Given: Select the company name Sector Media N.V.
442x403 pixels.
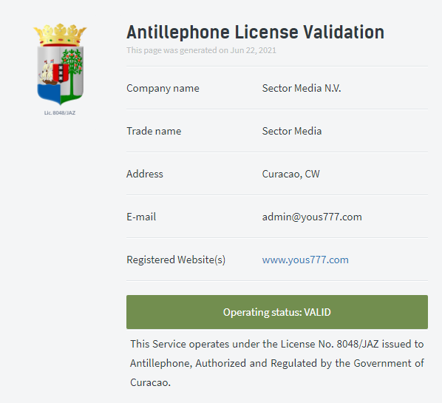Looking at the screenshot, I should 302,88.
